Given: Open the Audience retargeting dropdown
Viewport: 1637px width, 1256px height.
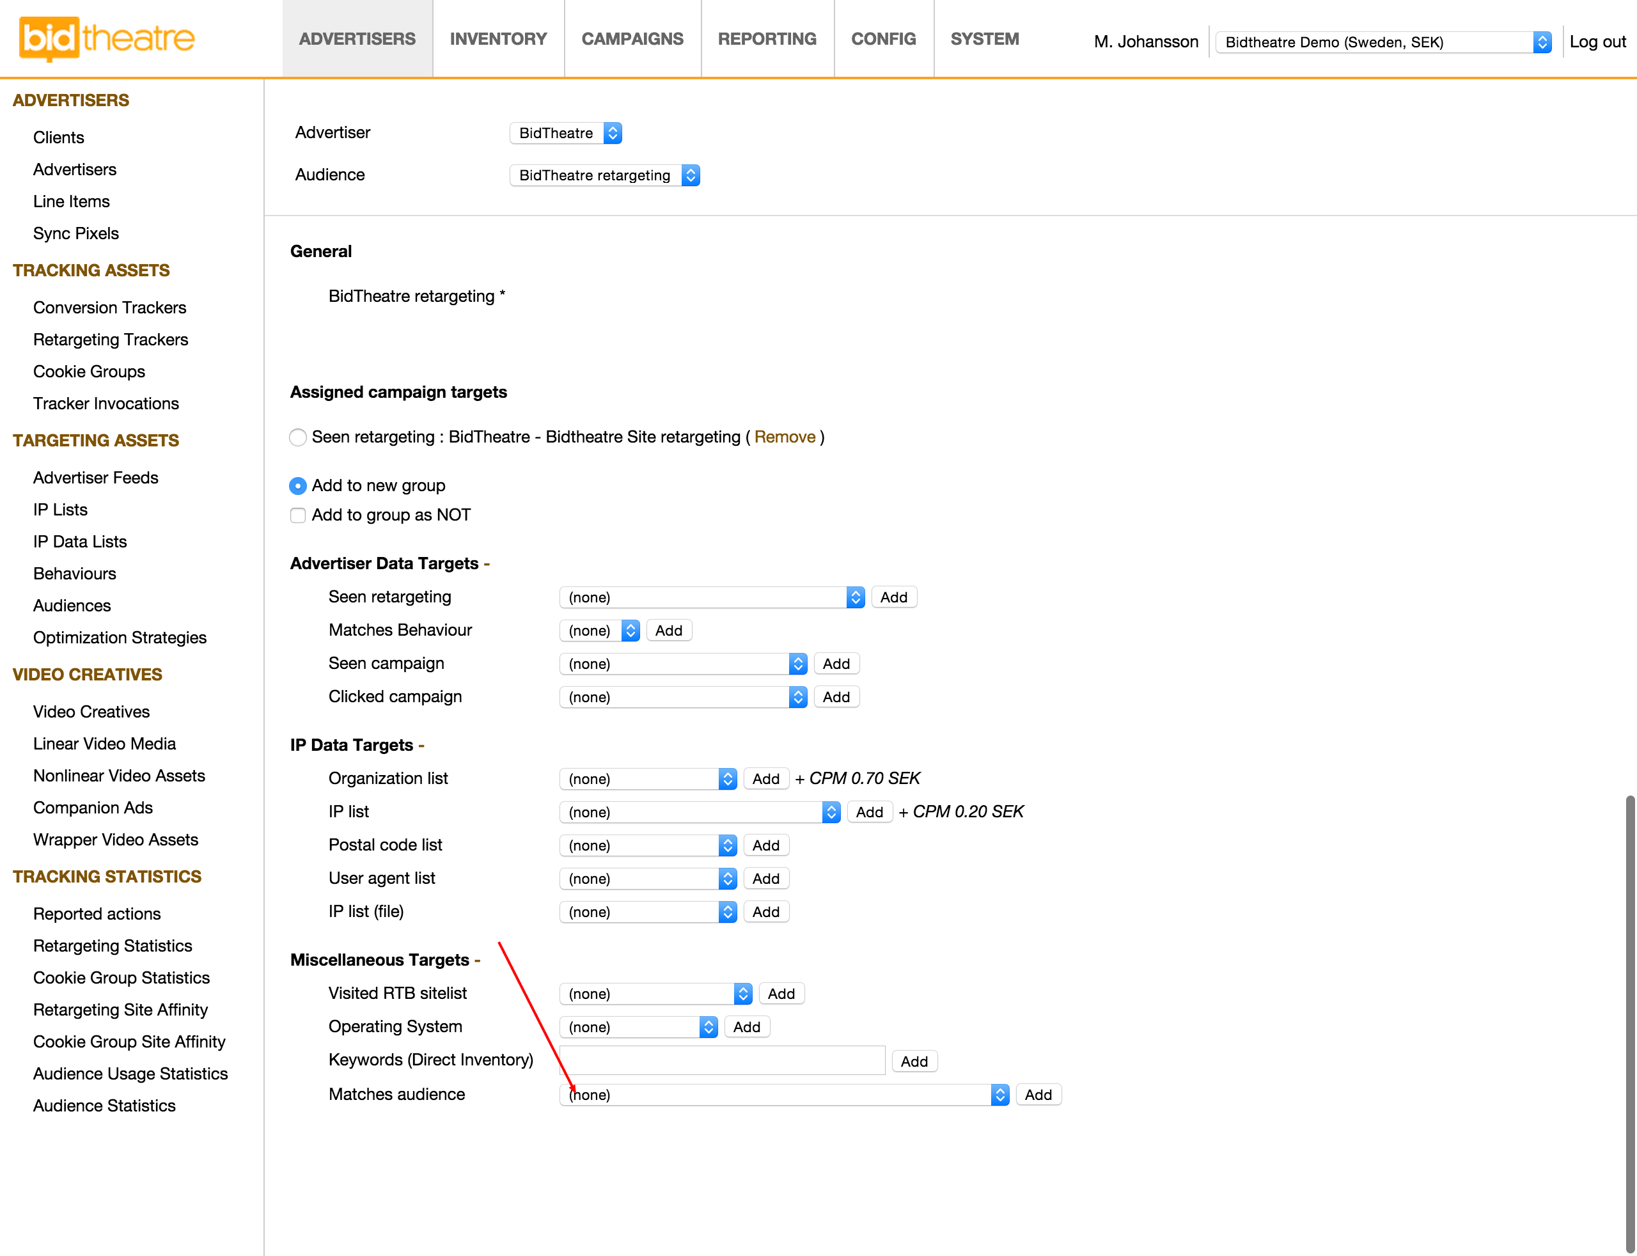Looking at the screenshot, I should point(604,175).
